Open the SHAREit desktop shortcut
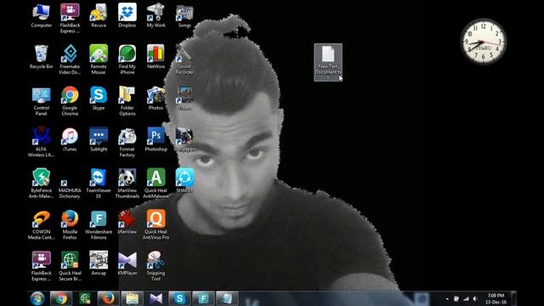 [x=184, y=181]
